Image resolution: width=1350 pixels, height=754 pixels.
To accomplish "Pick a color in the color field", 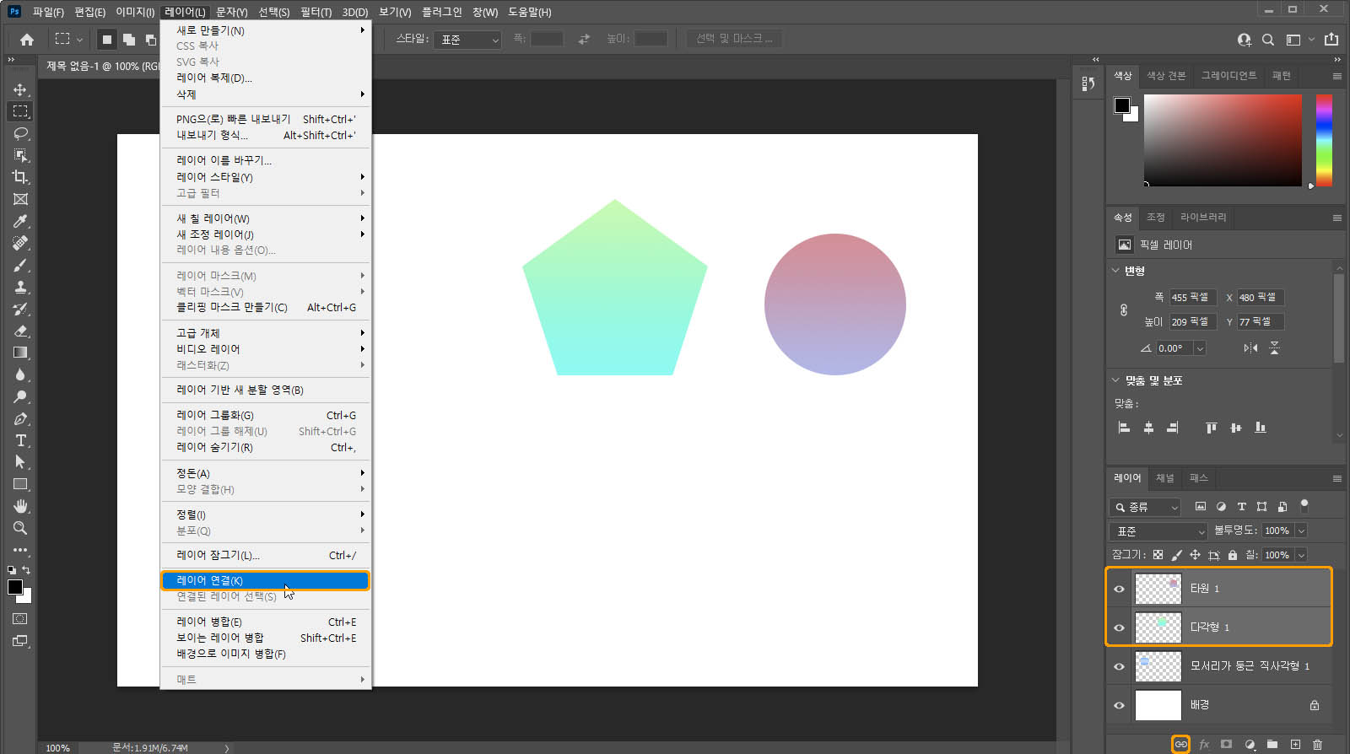I will [1223, 140].
